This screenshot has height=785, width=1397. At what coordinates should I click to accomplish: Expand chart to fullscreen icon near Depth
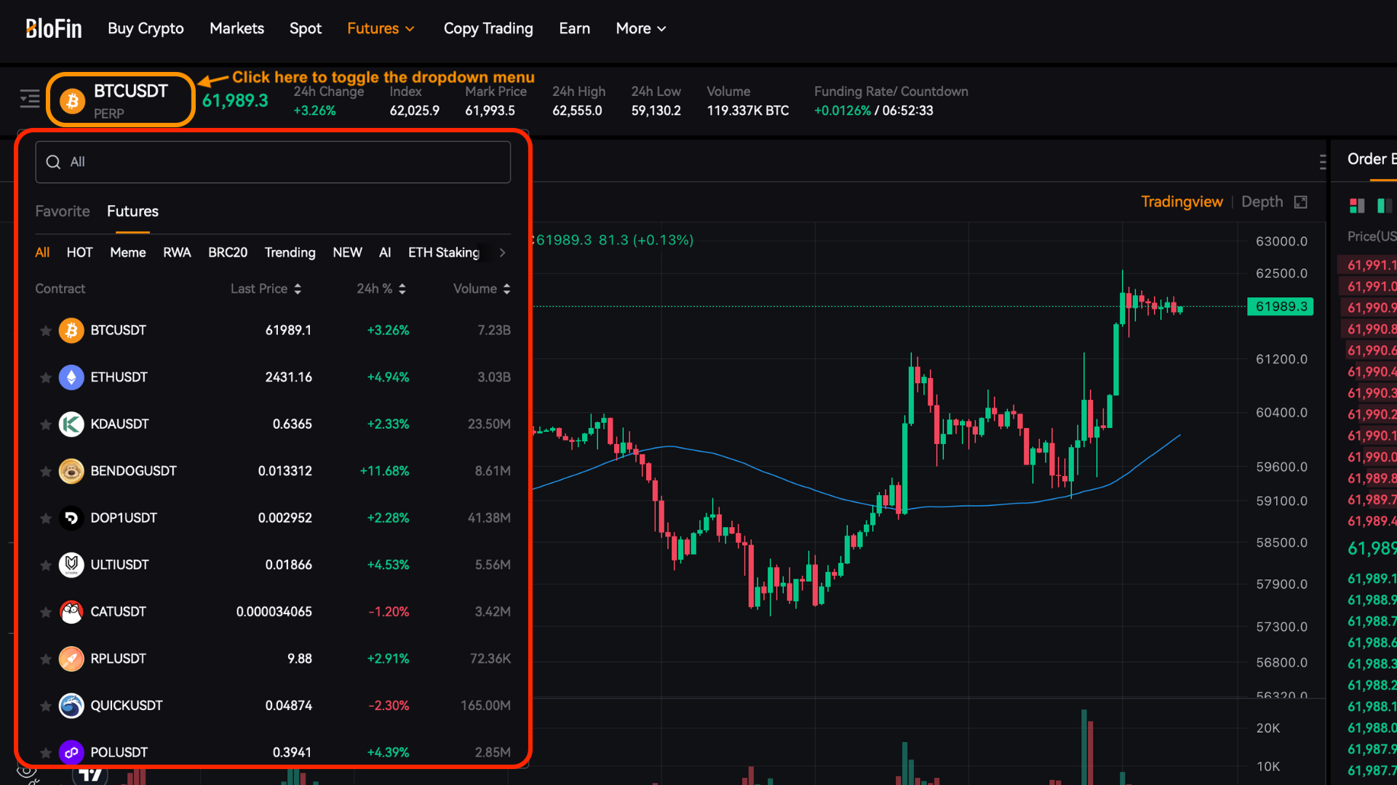(x=1301, y=202)
